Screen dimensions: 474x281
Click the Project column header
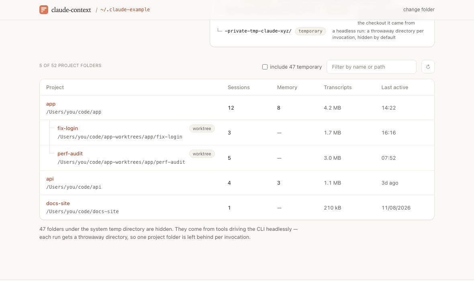pos(55,88)
